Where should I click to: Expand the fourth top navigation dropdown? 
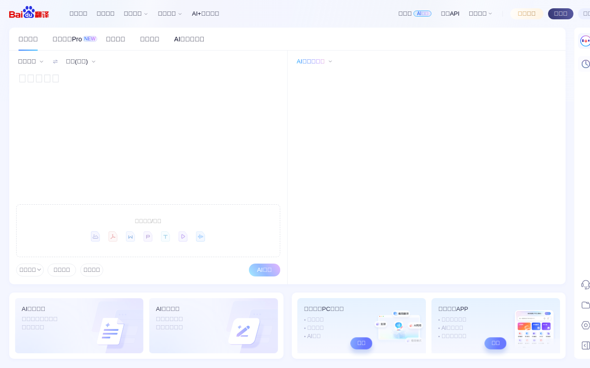pos(170,13)
